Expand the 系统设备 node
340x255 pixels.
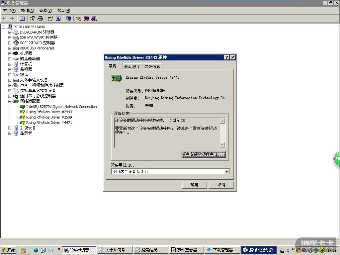tap(10, 128)
